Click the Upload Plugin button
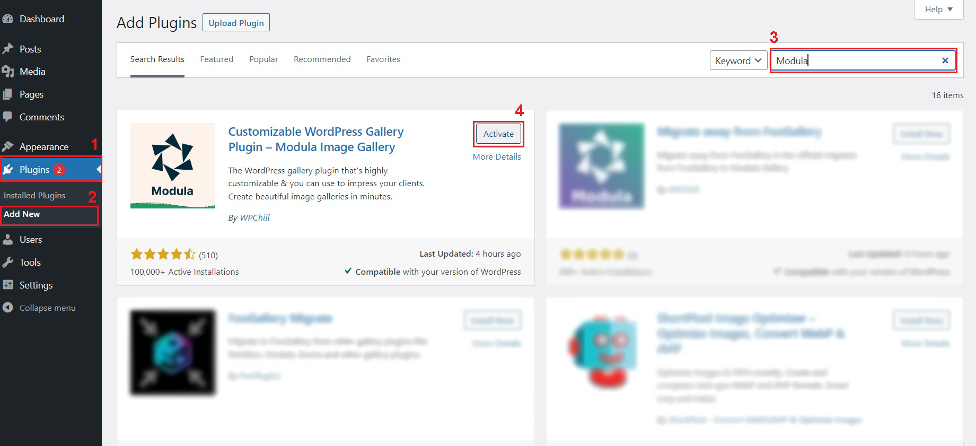The width and height of the screenshot is (976, 446). pos(236,23)
